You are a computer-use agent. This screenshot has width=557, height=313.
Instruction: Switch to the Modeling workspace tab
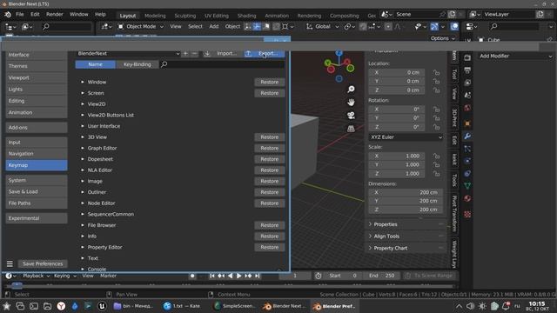[x=155, y=16]
